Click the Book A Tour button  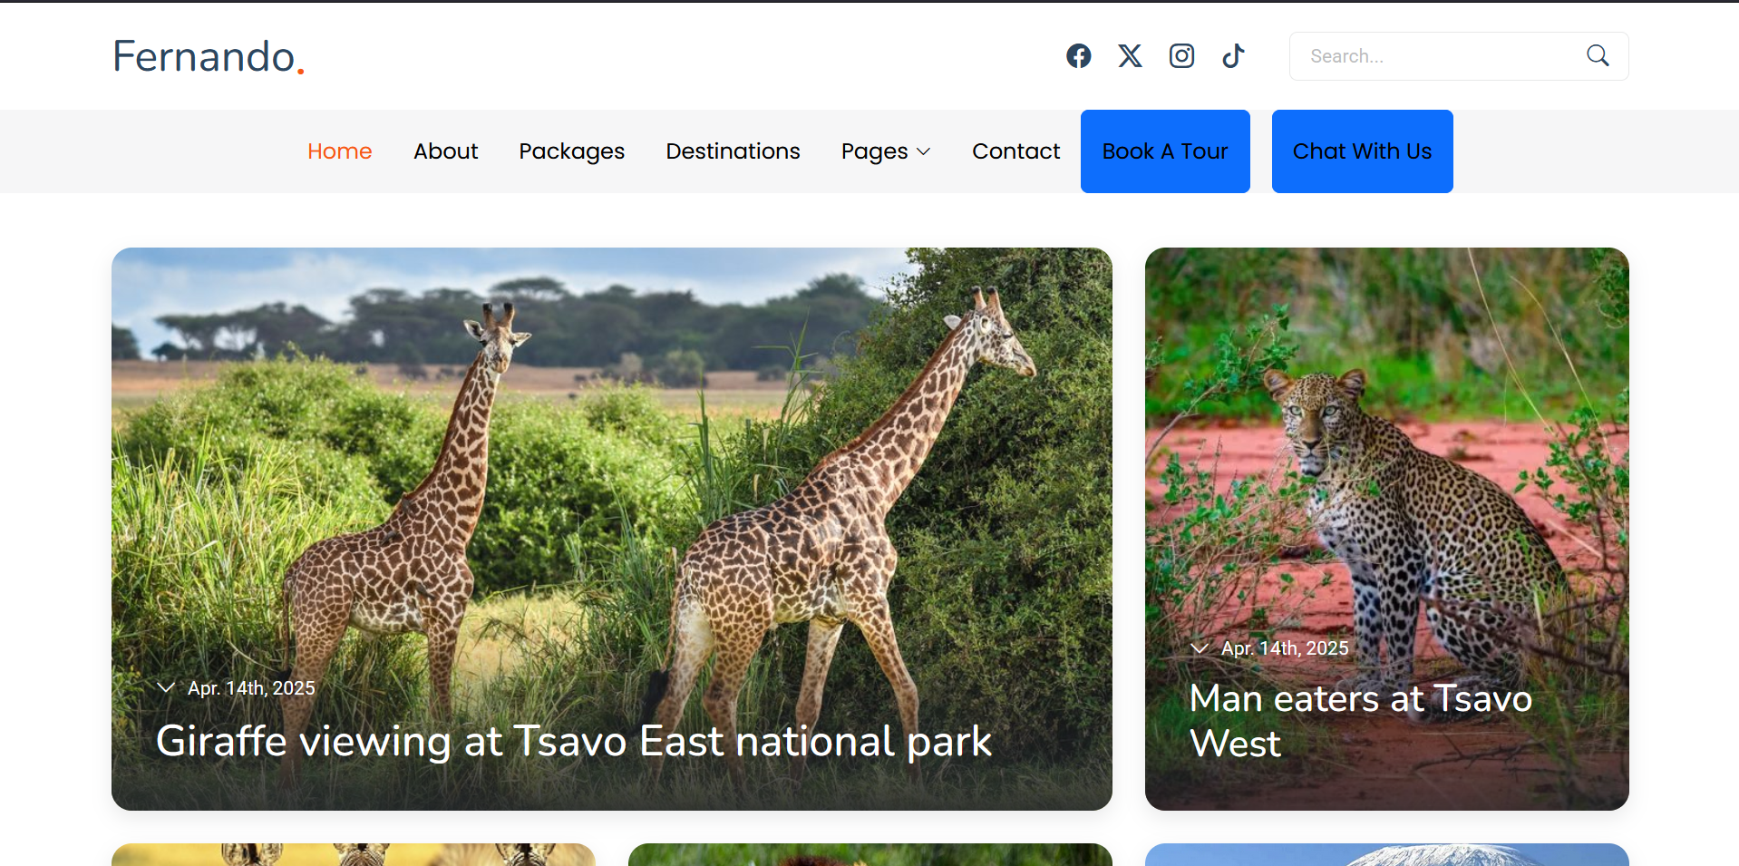point(1165,151)
